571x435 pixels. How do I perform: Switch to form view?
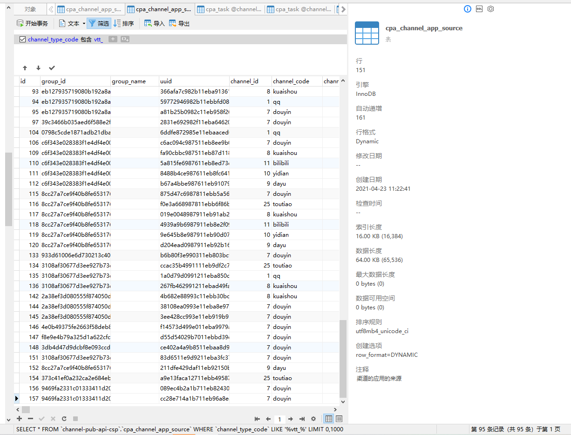pyautogui.click(x=339, y=419)
